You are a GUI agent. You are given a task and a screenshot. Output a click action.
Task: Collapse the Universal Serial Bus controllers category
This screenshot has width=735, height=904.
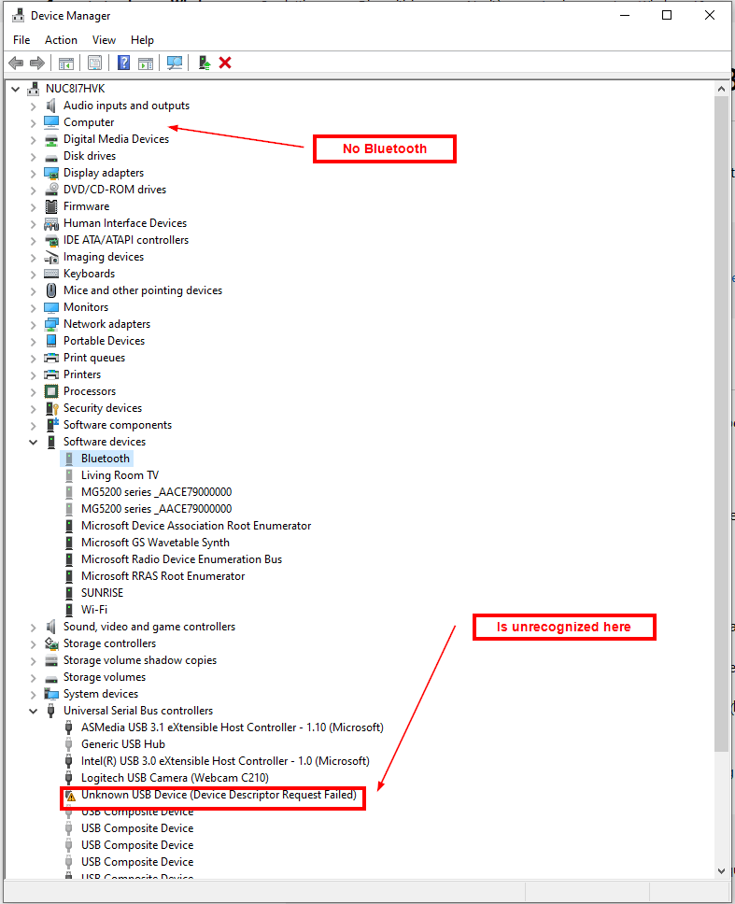click(33, 711)
